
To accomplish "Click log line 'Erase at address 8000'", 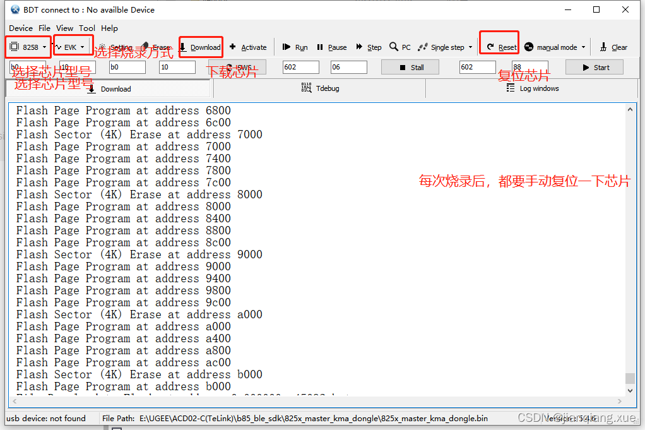I will (x=139, y=194).
